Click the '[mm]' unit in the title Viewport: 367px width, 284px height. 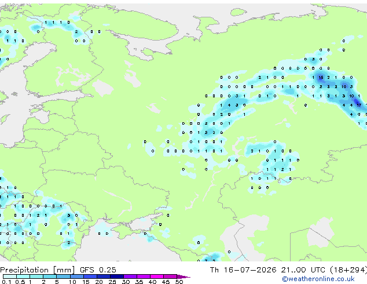(64, 270)
